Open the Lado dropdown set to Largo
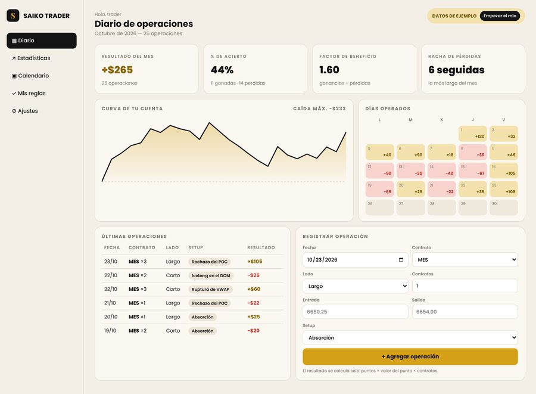536x394 pixels. (x=356, y=286)
